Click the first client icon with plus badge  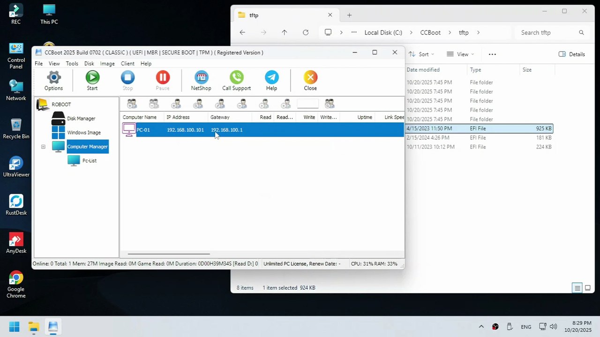coord(132,104)
